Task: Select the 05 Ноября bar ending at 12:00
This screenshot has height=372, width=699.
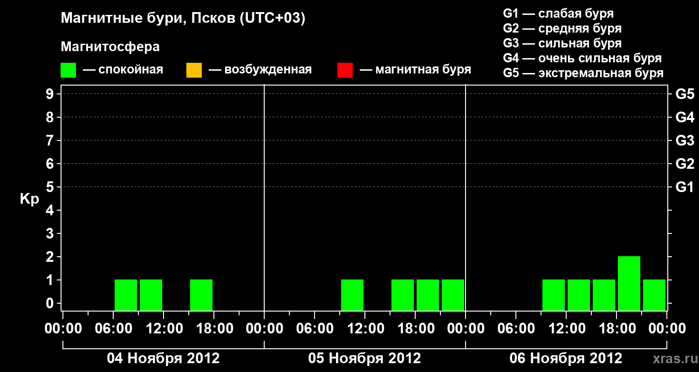Action: (352, 295)
